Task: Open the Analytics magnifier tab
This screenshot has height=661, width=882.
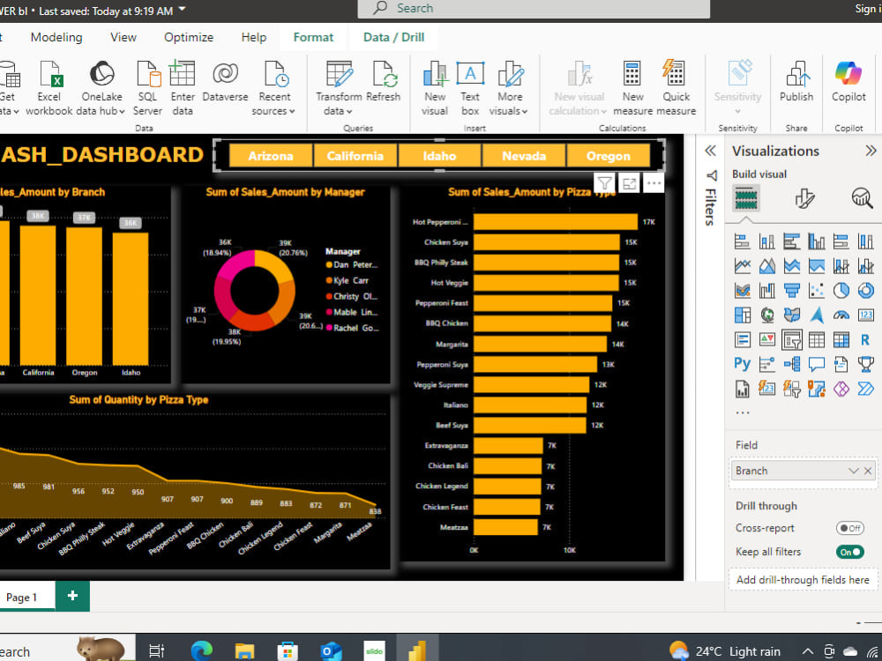Action: 862,197
